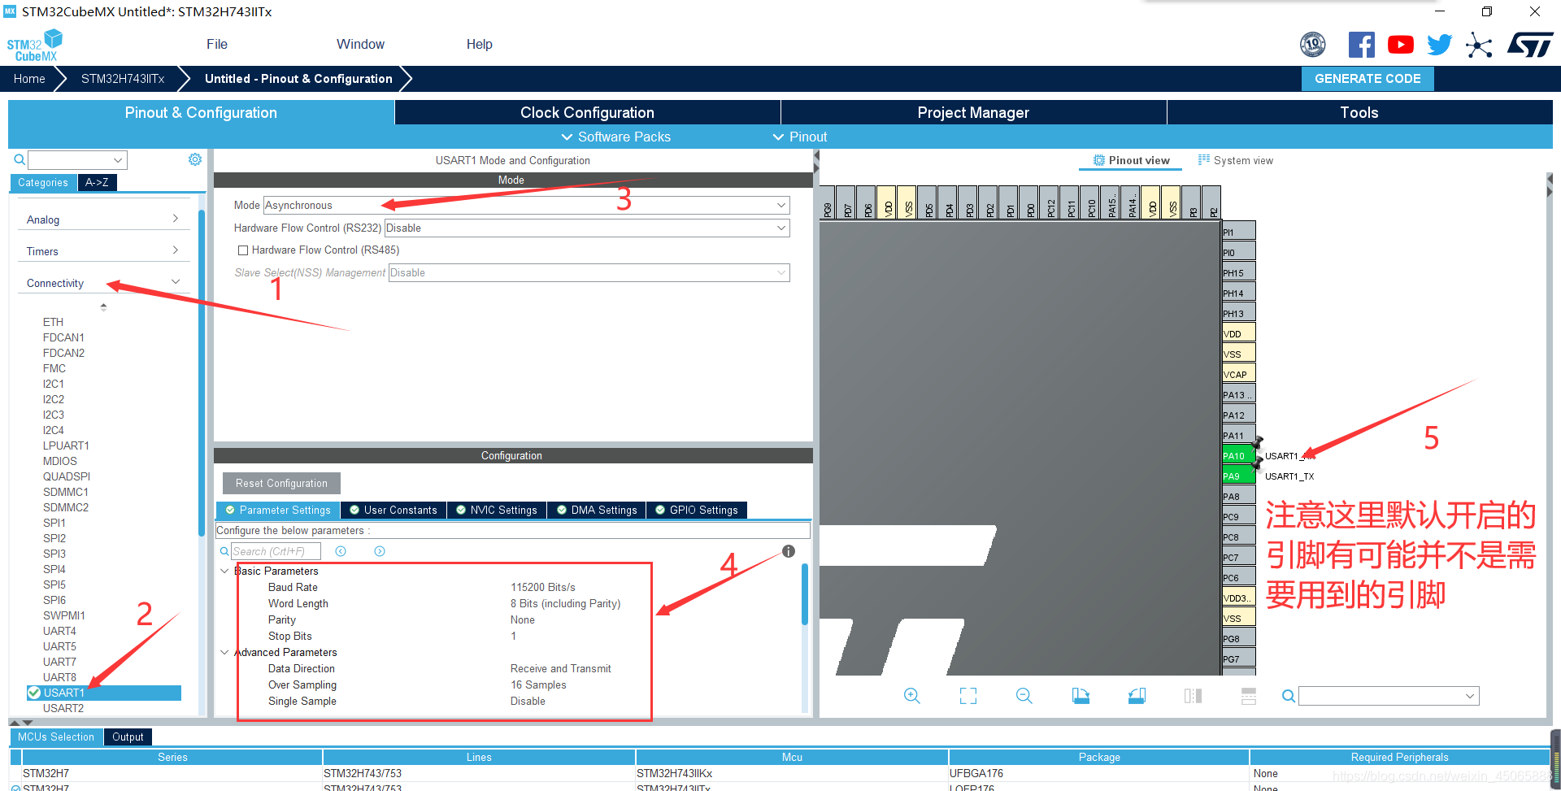Click the peripheral list vertical scrollbar
The width and height of the screenshot is (1561, 791).
pyautogui.click(x=202, y=374)
